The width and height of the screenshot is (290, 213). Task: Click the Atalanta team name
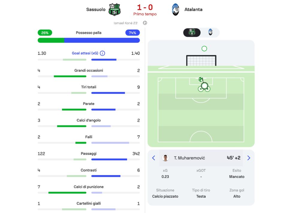click(193, 9)
